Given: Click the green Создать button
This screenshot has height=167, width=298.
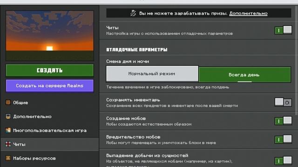Looking at the screenshot, I should pyautogui.click(x=50, y=70).
